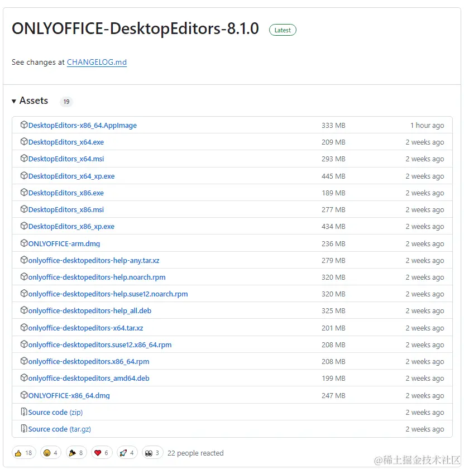Click zip file icon beside Source code (tar.gz)
Screen dimensions: 464x469
(24, 429)
